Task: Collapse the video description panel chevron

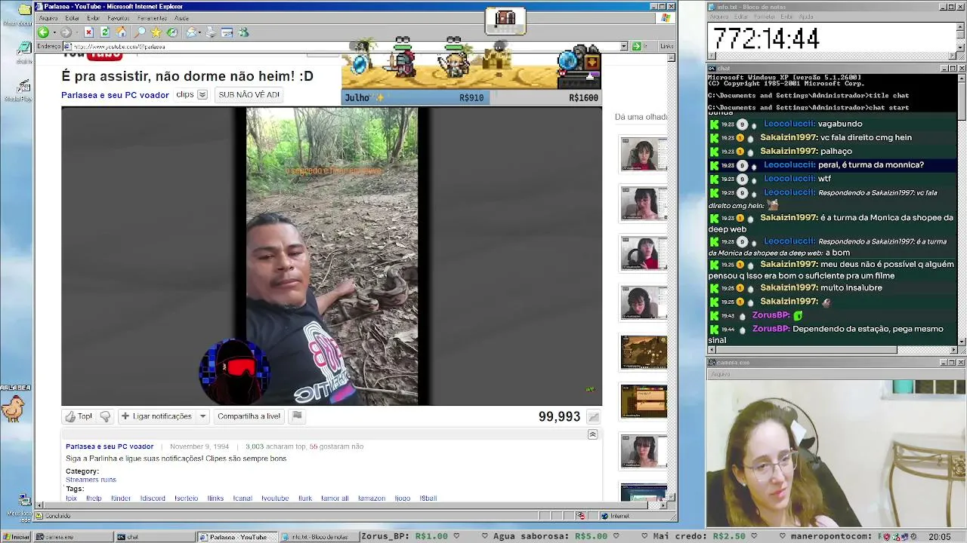Action: click(592, 434)
